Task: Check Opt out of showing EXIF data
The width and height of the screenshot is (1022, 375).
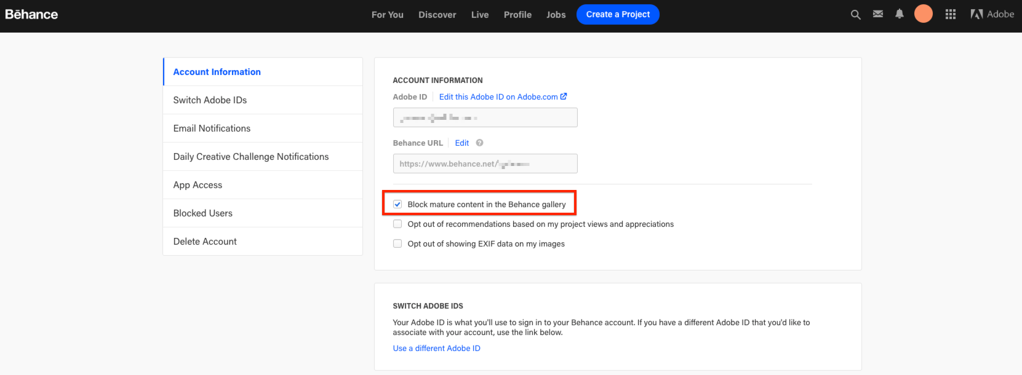Action: pos(397,243)
